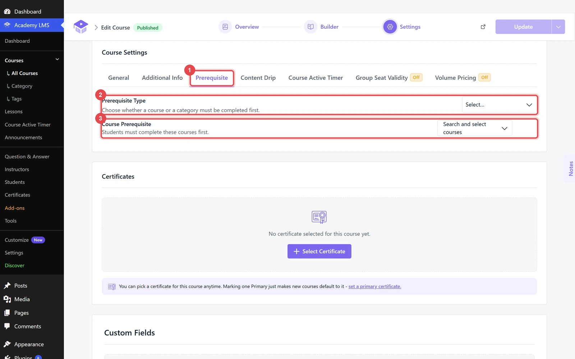Open the Prerequisite Type Select dropdown
Image resolution: width=575 pixels, height=359 pixels.
(x=499, y=105)
